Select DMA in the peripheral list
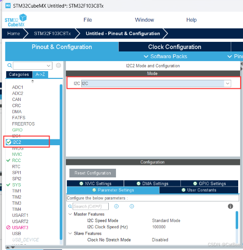Screen dimensions: 243x250 17,112
